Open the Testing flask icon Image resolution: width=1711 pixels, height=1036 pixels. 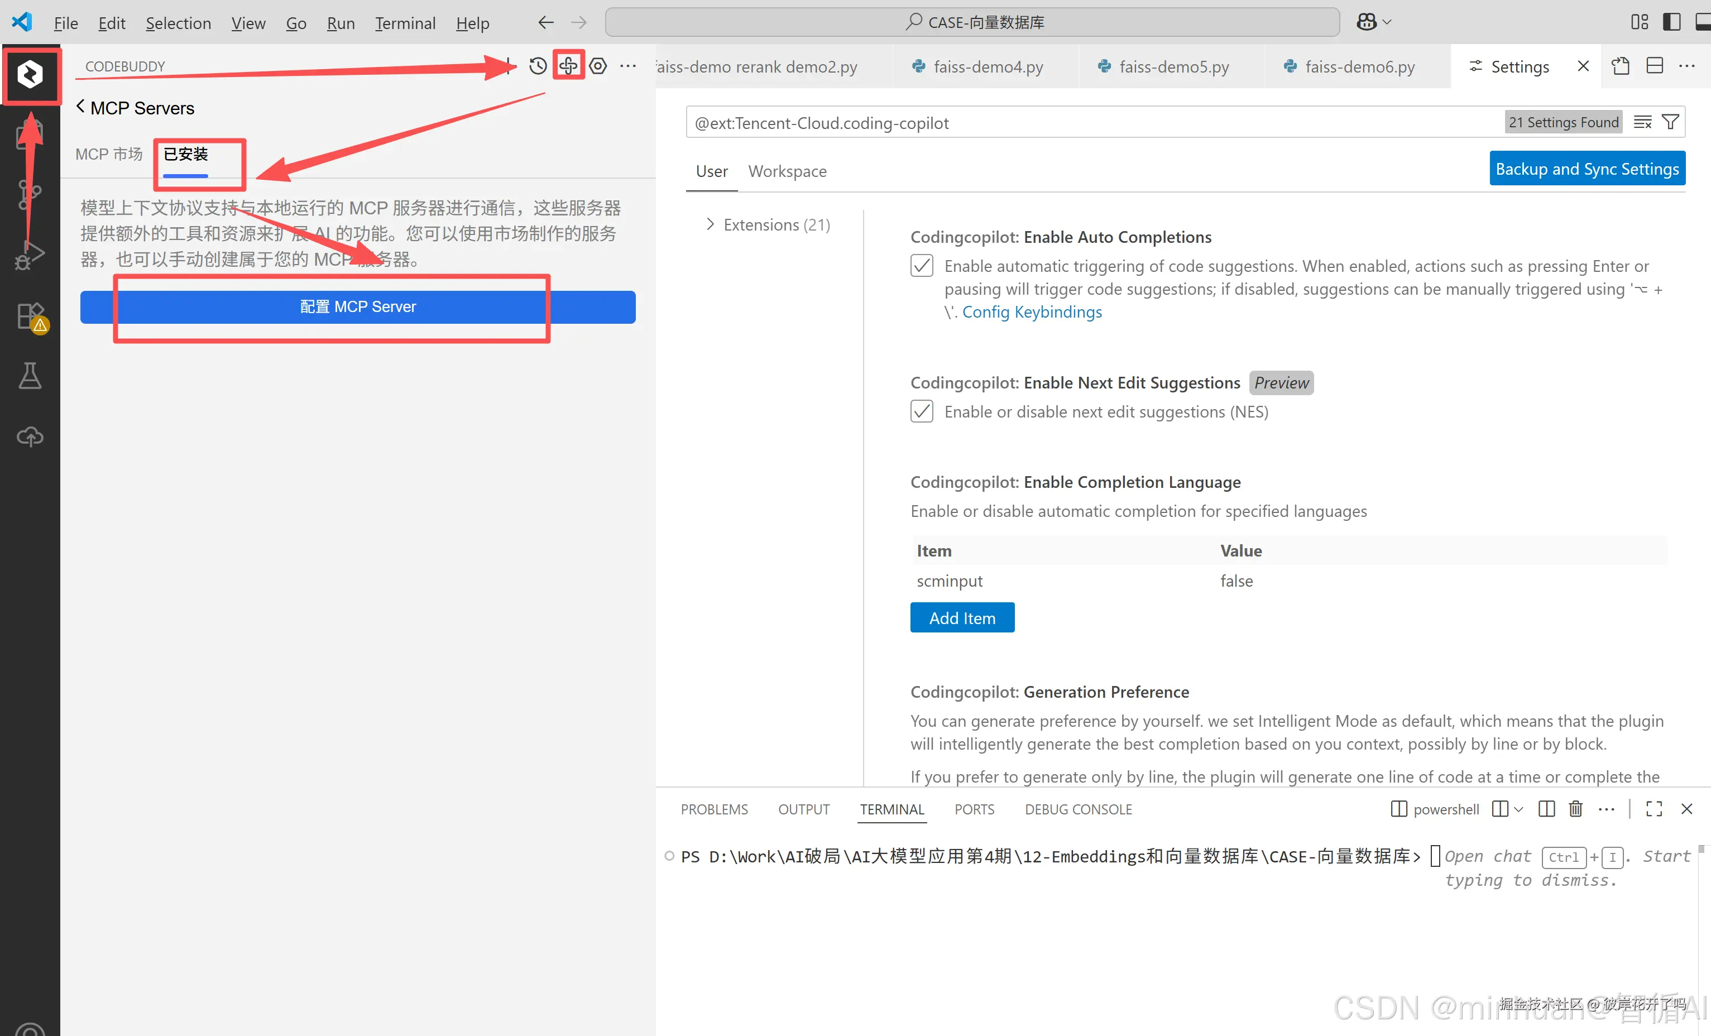point(30,376)
